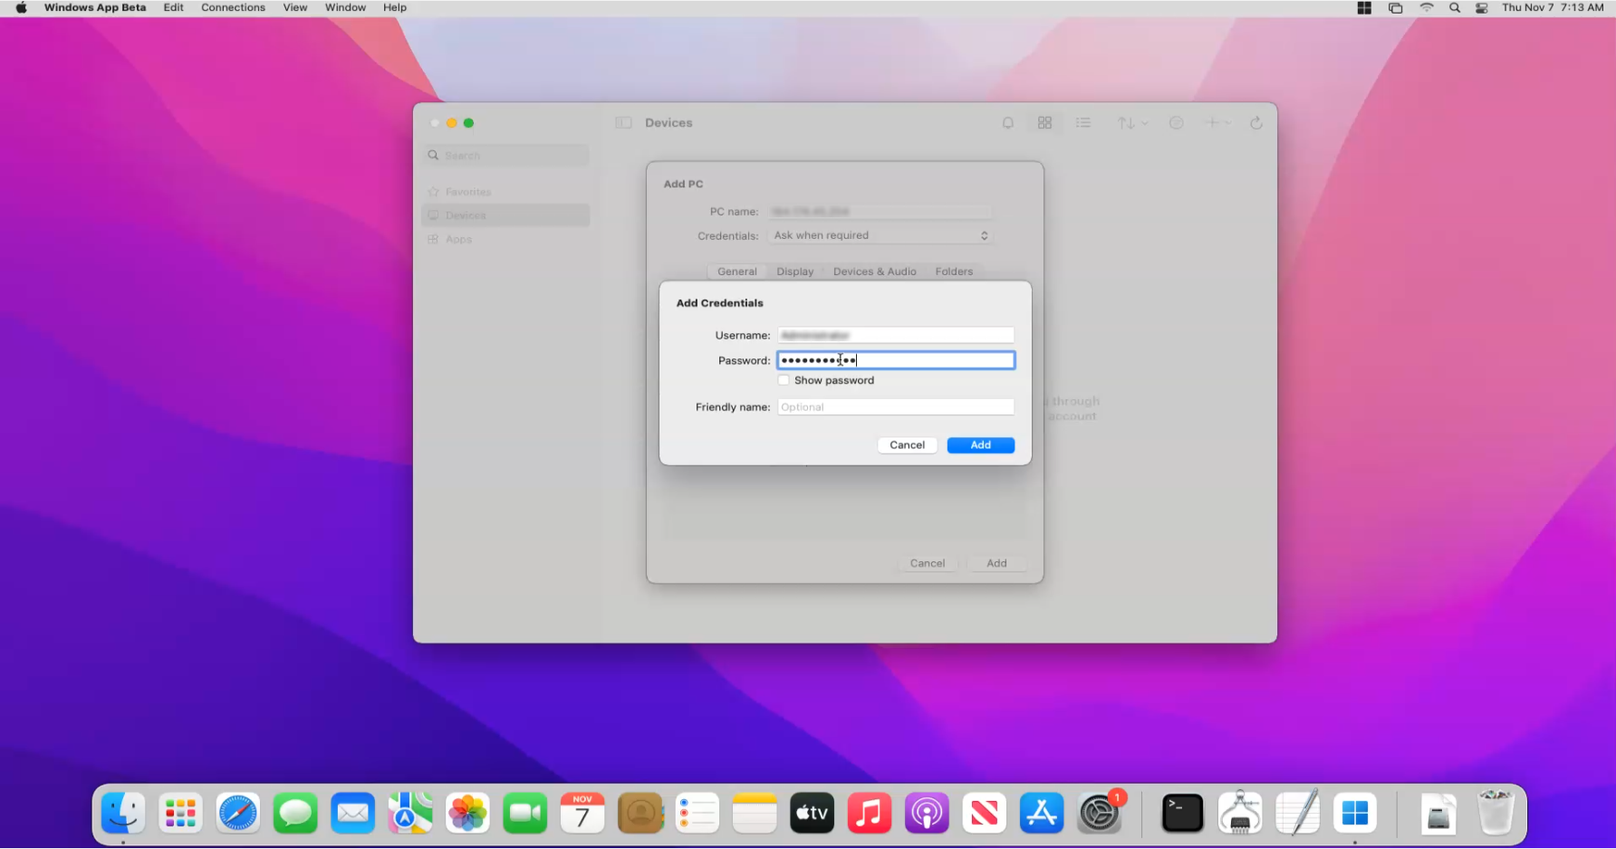
Task: Open Safari from the dock
Action: (238, 813)
